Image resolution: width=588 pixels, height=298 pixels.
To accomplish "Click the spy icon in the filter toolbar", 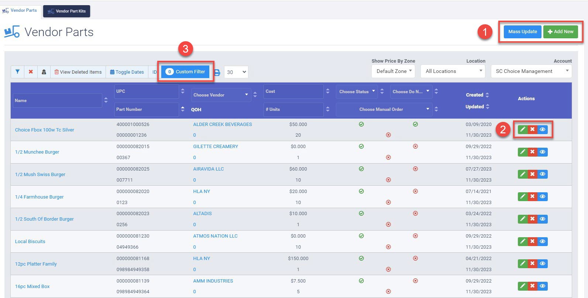I will [x=44, y=72].
